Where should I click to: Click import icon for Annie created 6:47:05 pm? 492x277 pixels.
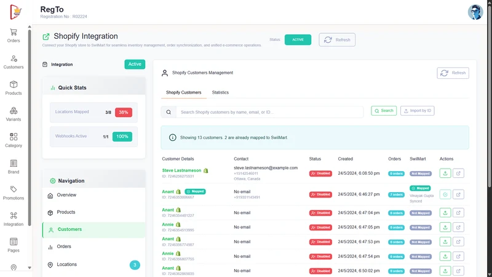tap(445, 227)
